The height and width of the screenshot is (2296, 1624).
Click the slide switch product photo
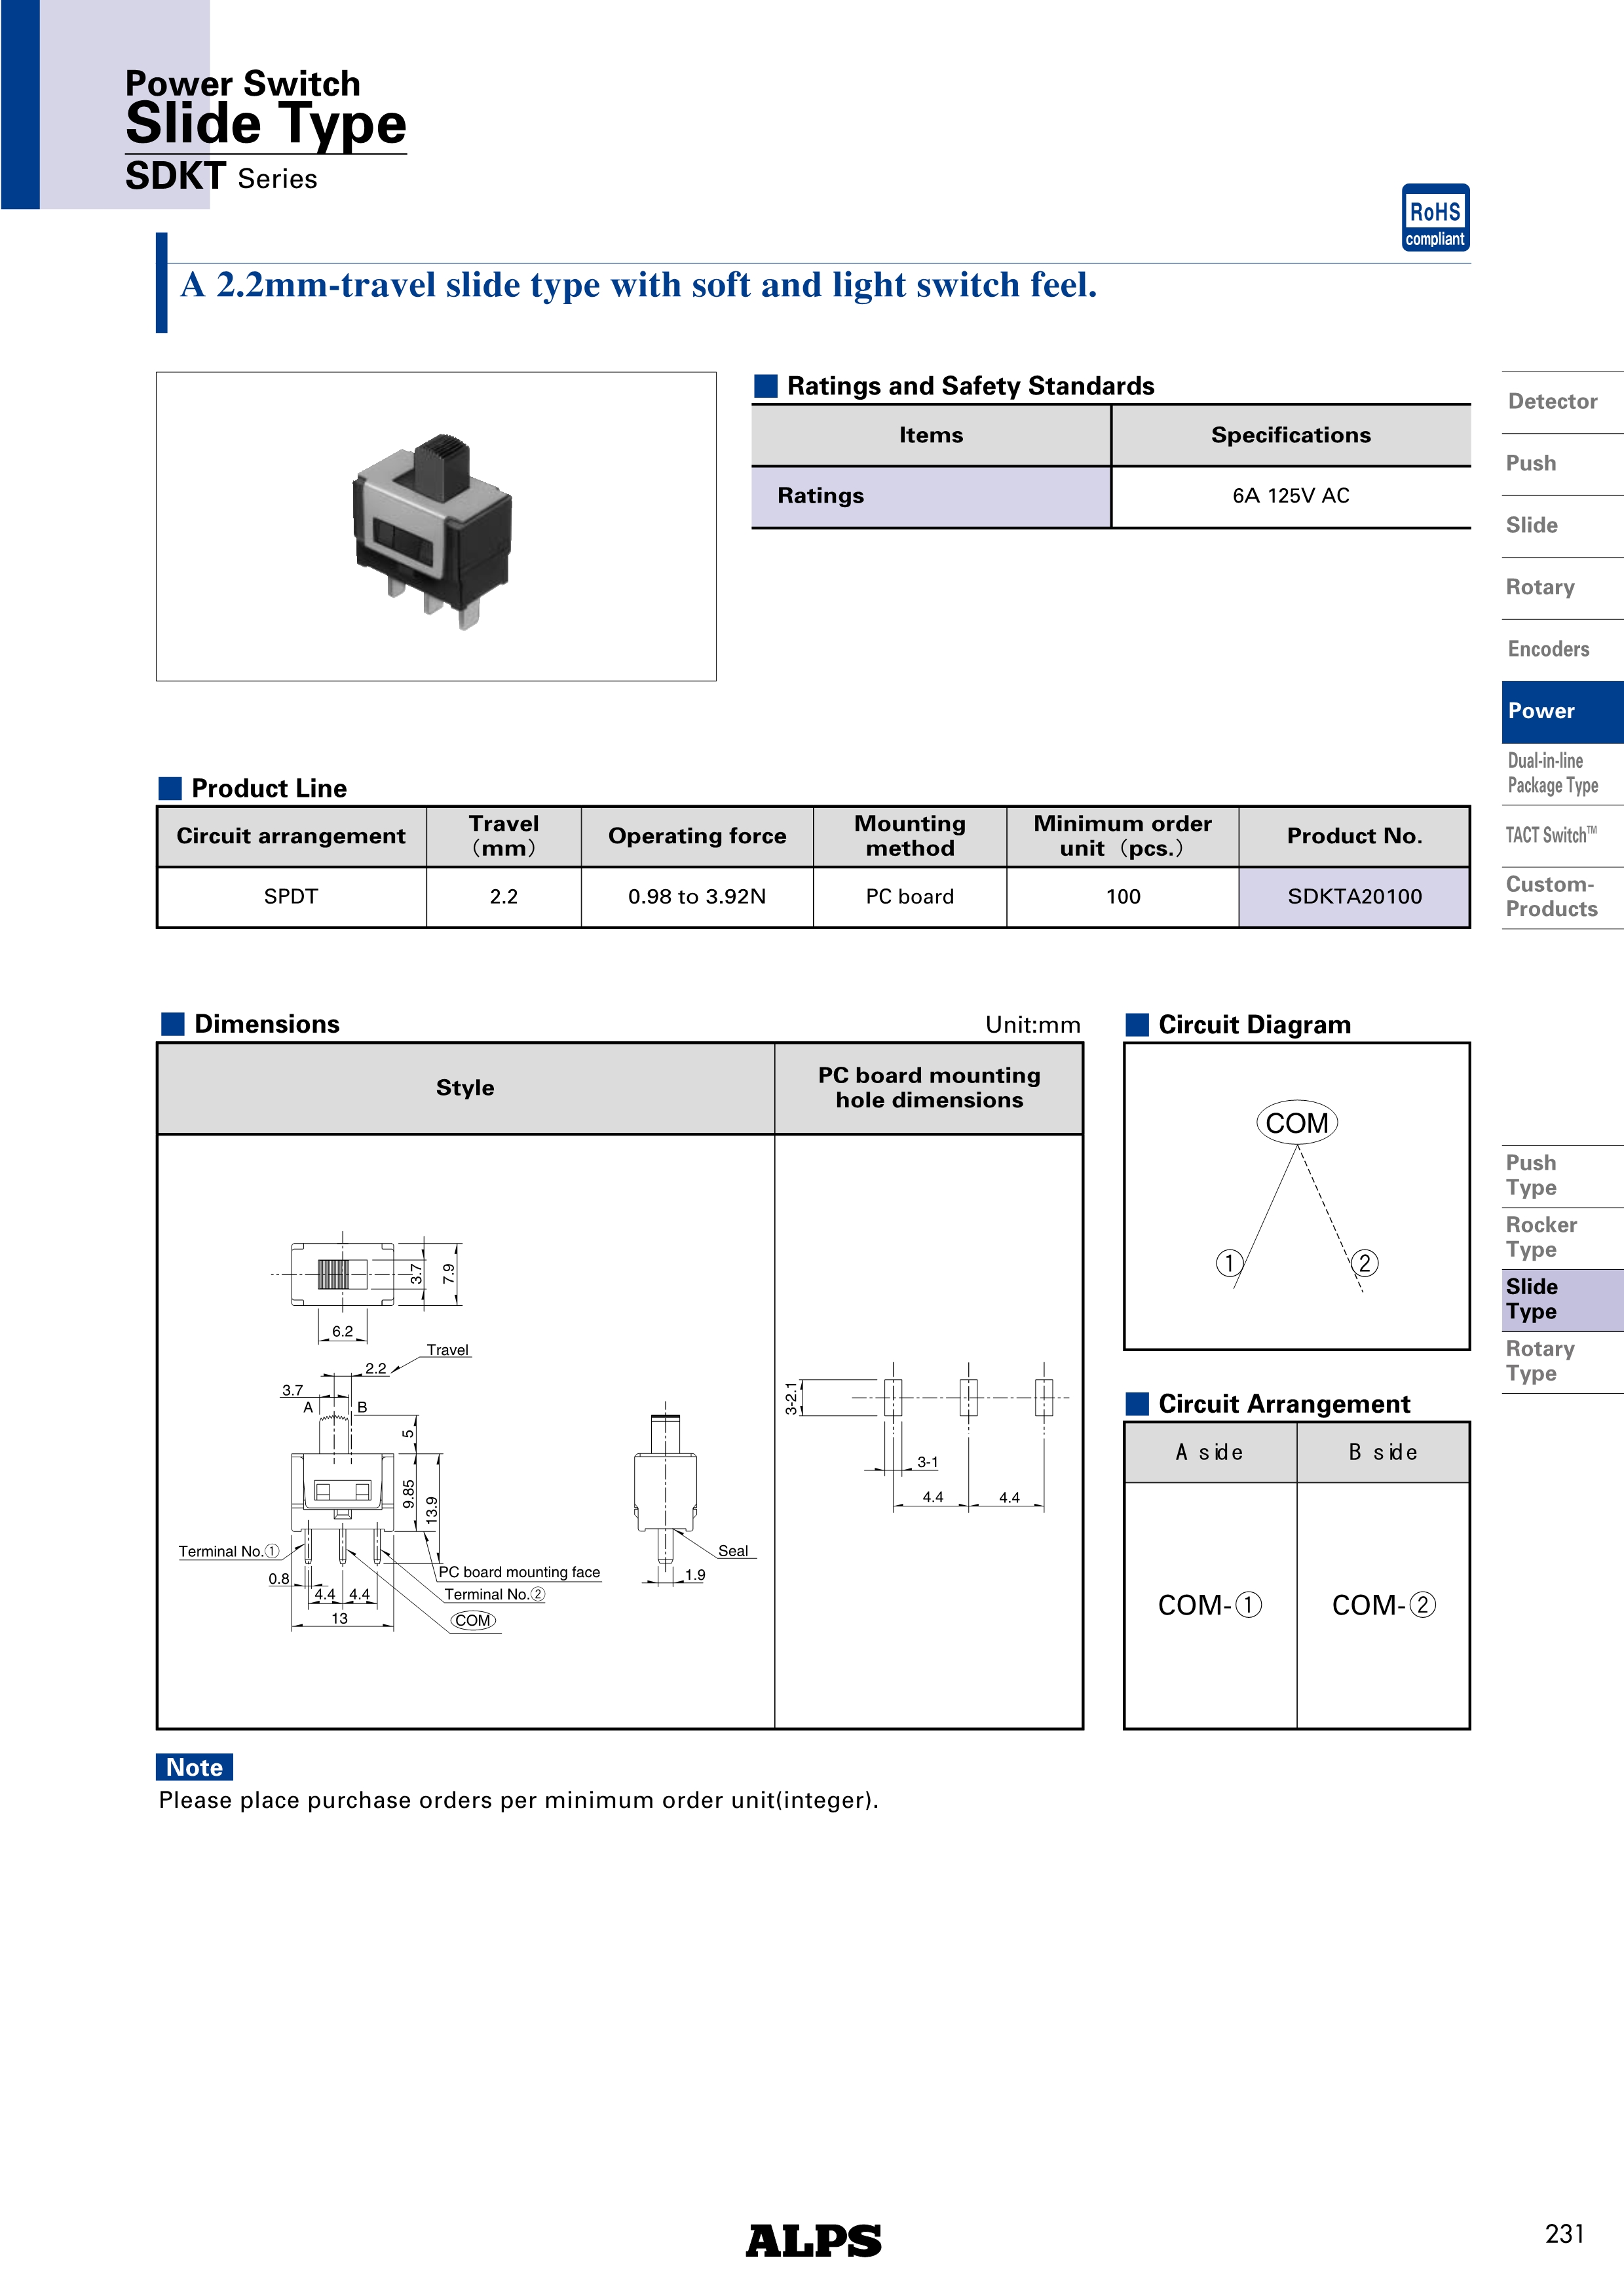pyautogui.click(x=433, y=527)
